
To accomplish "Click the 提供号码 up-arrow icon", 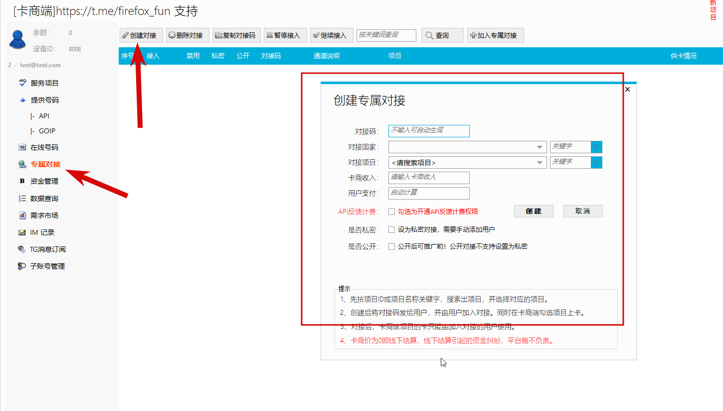I will point(22,100).
